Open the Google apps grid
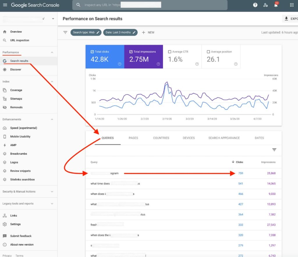The width and height of the screenshot is (298, 257). click(292, 5)
